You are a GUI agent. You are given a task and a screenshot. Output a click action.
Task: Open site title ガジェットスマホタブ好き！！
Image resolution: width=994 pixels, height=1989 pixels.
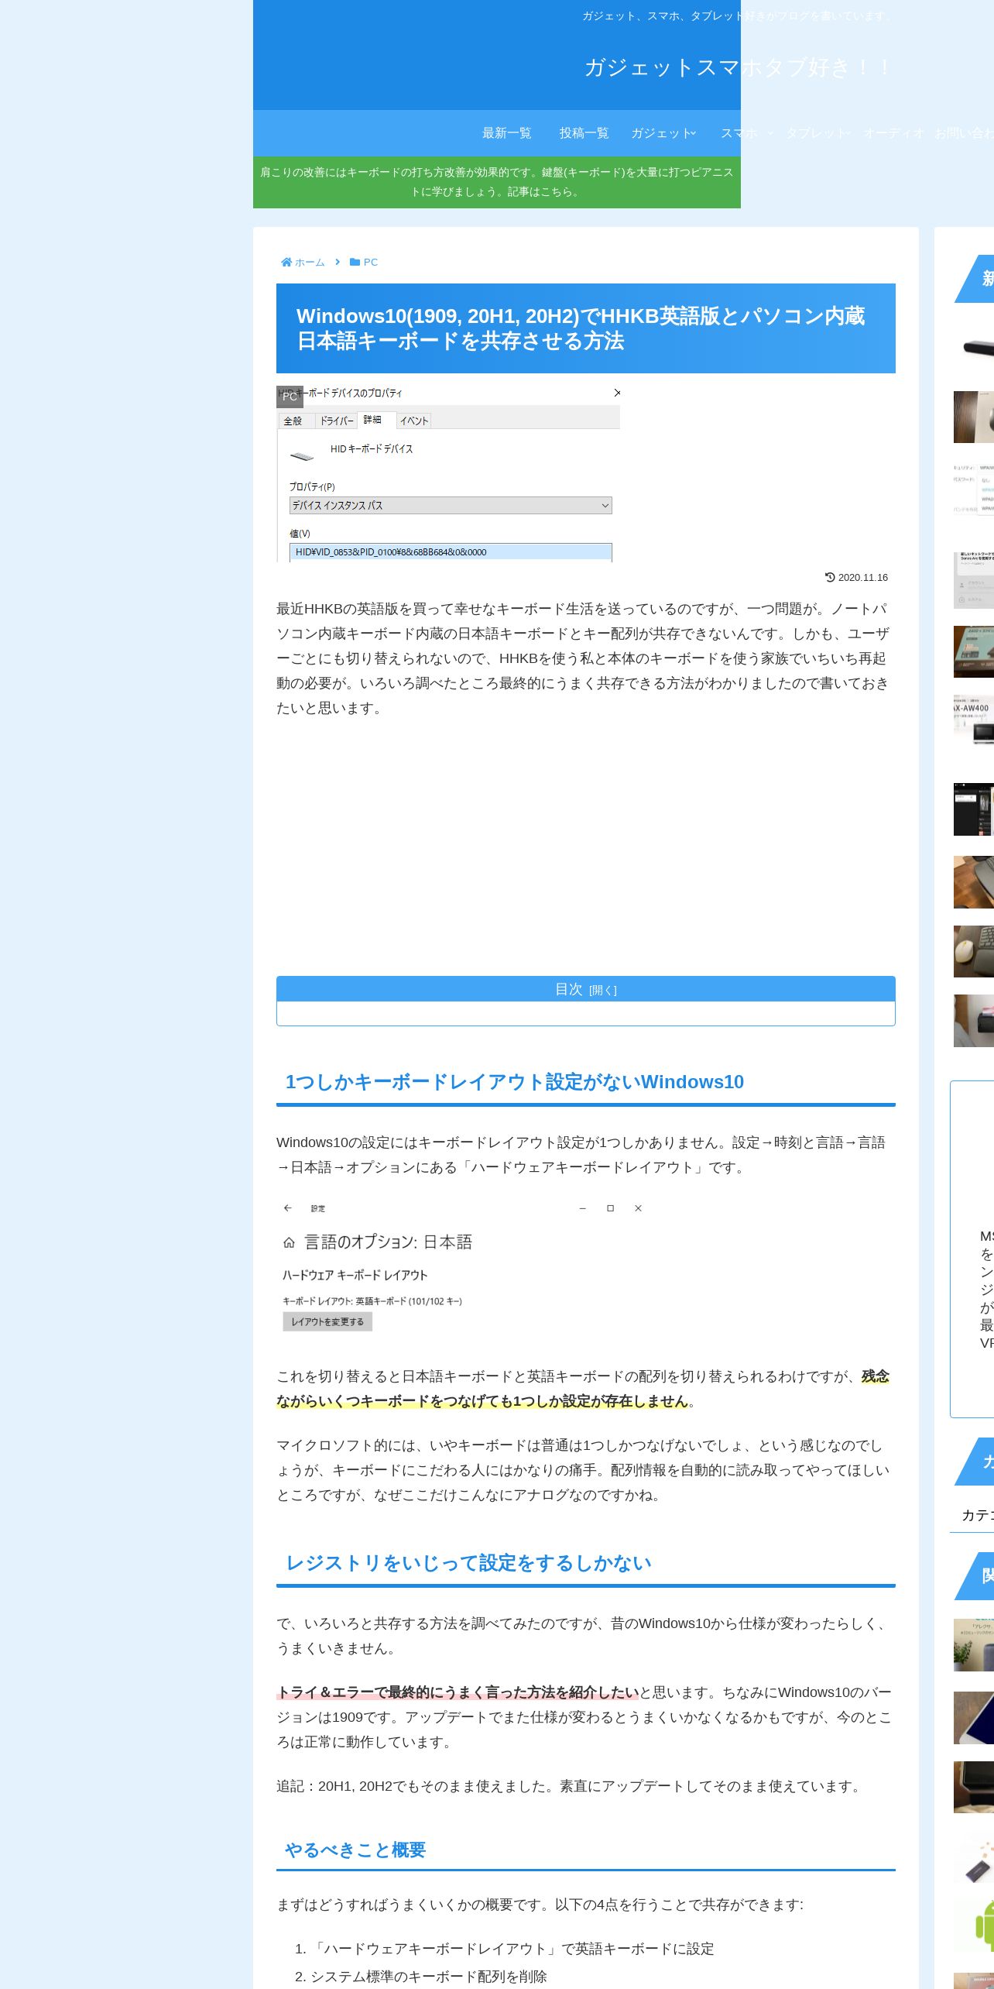click(x=739, y=67)
